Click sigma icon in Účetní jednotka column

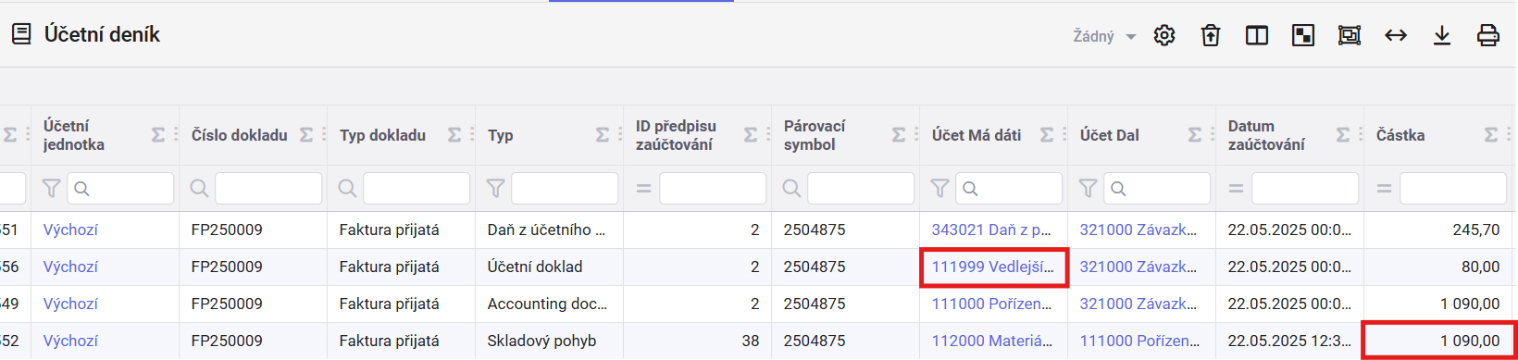tap(158, 135)
